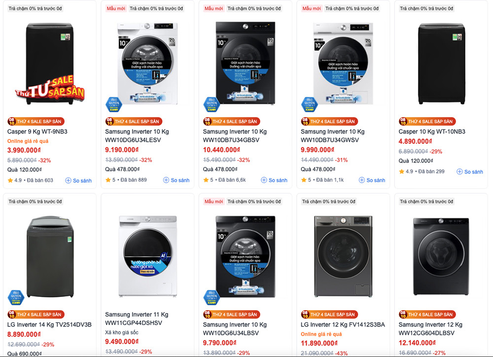Image resolution: width=493 pixels, height=357 pixels.
Task: Click compare plus icon for Samsung WW10DG6U34LESV
Action: click(166, 180)
